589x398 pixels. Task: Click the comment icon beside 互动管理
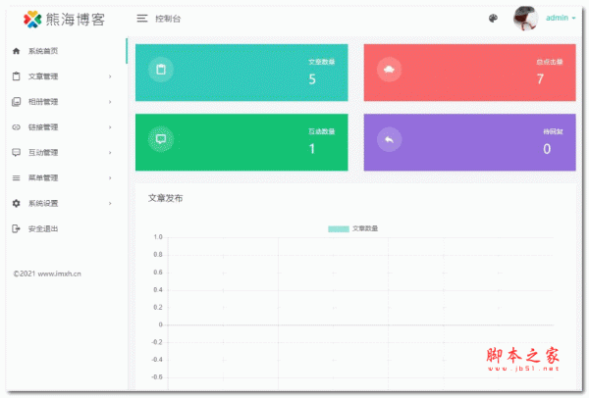pos(16,152)
